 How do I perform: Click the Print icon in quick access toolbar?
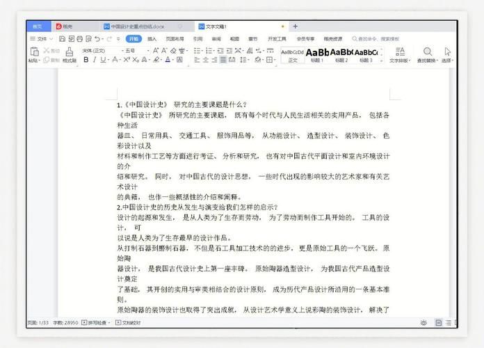79,39
